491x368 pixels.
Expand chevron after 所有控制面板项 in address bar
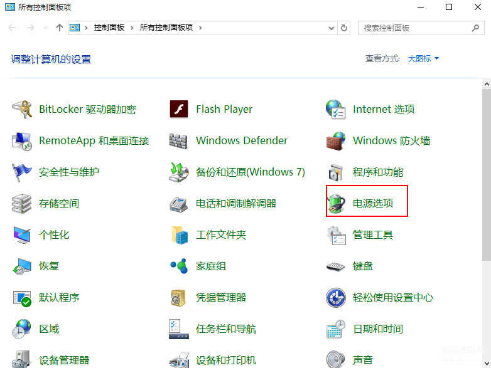(200, 28)
